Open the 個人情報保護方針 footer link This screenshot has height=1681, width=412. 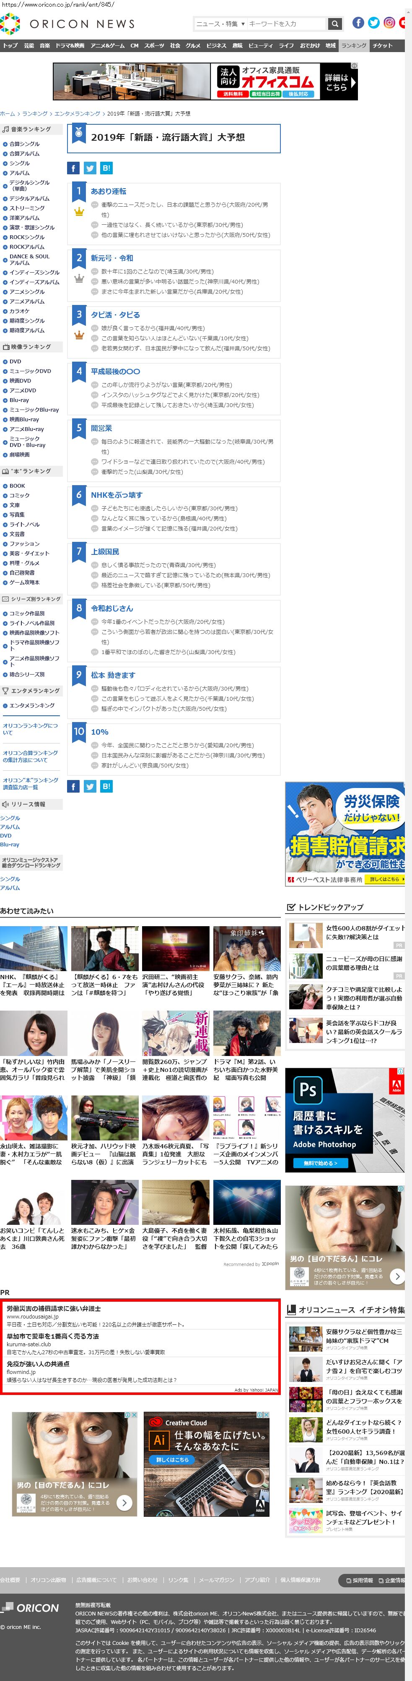301,1580
